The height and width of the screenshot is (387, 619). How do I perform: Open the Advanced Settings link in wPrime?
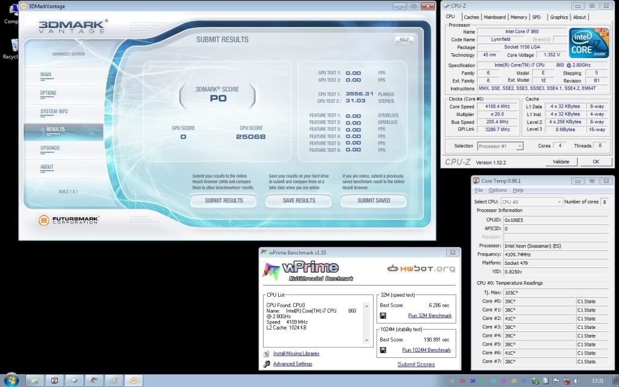tap(293, 363)
